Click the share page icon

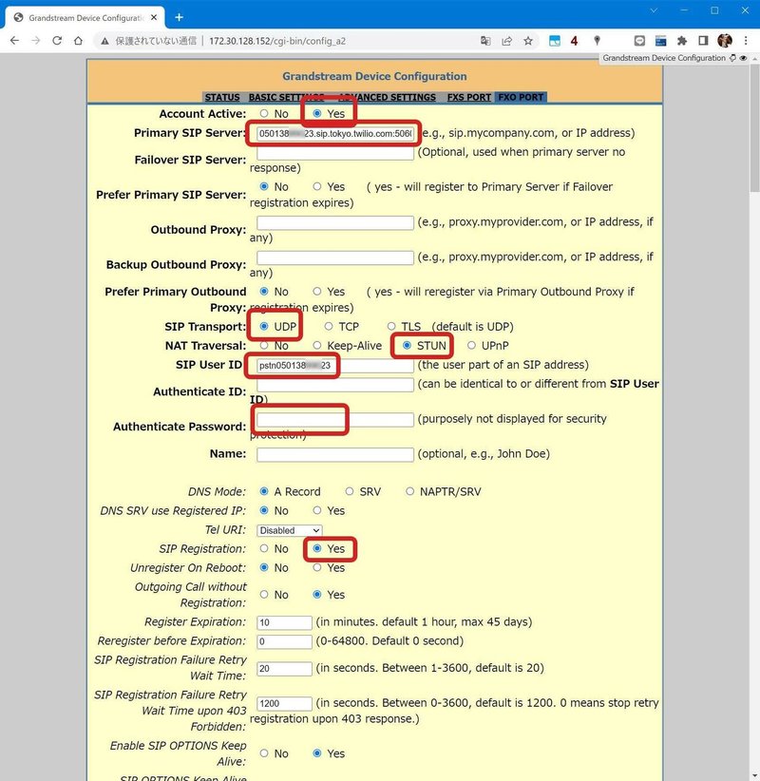pyautogui.click(x=507, y=41)
